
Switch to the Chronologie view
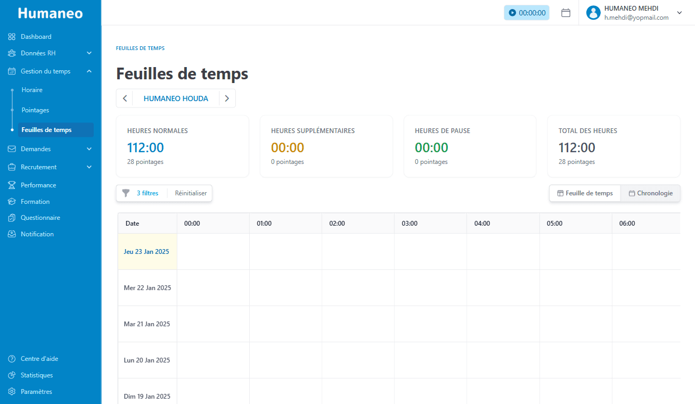[650, 193]
